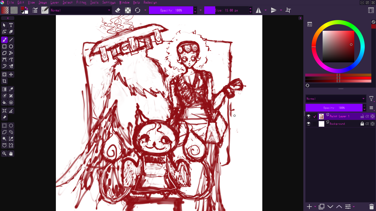Image resolution: width=376 pixels, height=211 pixels.
Task: Select the Freehand Brush tool
Action: coord(4,40)
